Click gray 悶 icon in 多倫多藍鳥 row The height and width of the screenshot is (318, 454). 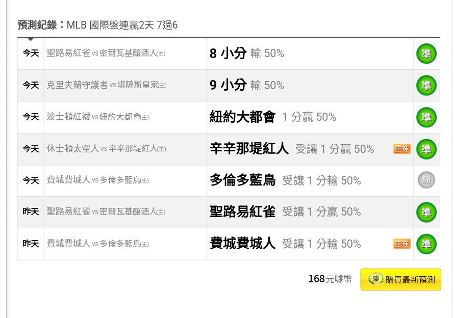click(x=426, y=180)
